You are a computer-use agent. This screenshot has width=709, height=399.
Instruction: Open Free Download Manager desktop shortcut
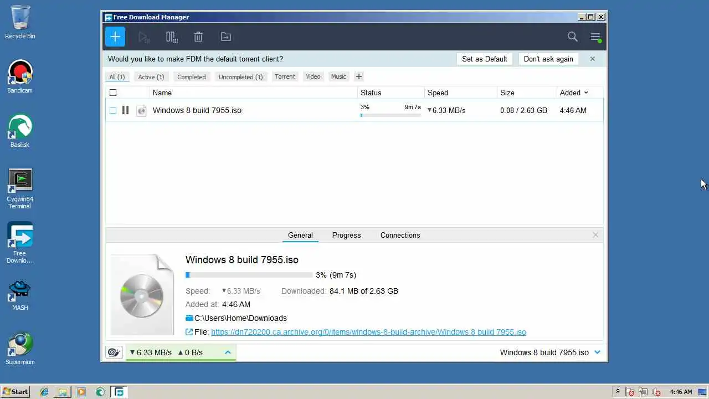20,243
